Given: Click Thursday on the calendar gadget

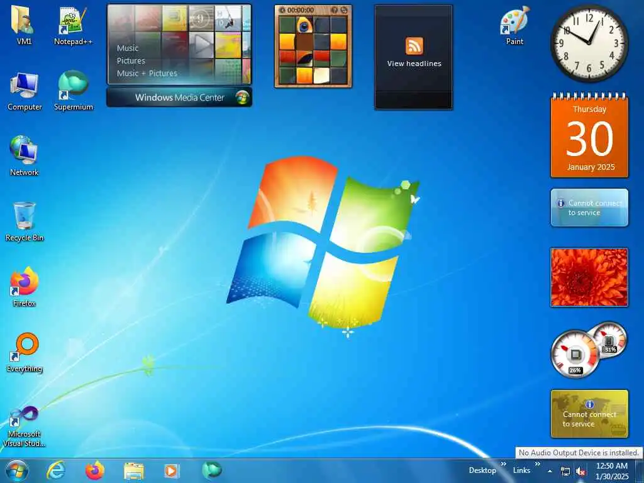Looking at the screenshot, I should pyautogui.click(x=589, y=109).
